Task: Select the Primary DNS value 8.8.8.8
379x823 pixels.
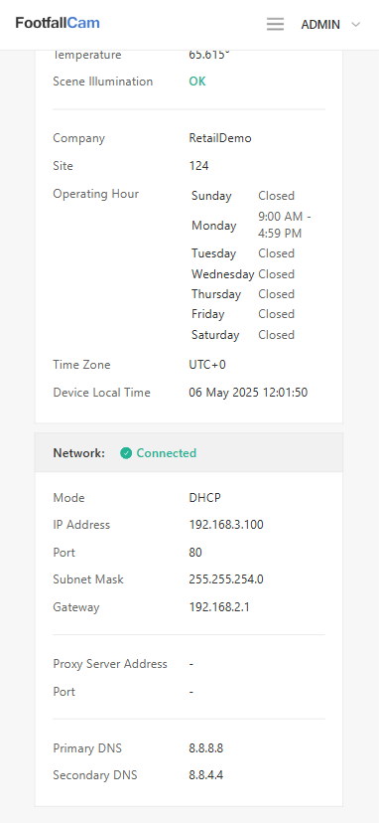Action: pos(206,748)
